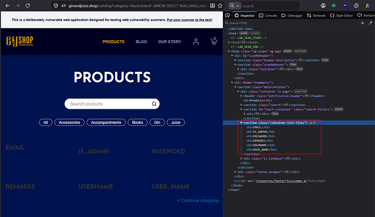The width and height of the screenshot is (375, 217).
Task: Open the OUR STORY nav link
Action: click(169, 42)
